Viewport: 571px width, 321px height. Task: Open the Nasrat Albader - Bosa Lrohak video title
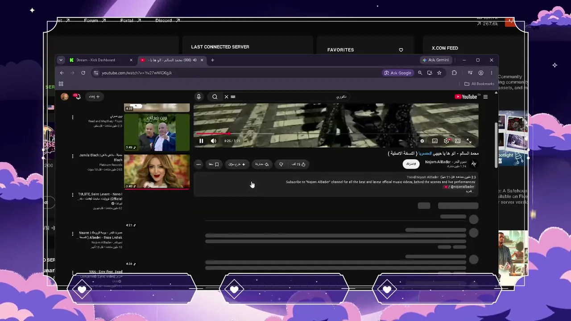click(100, 235)
